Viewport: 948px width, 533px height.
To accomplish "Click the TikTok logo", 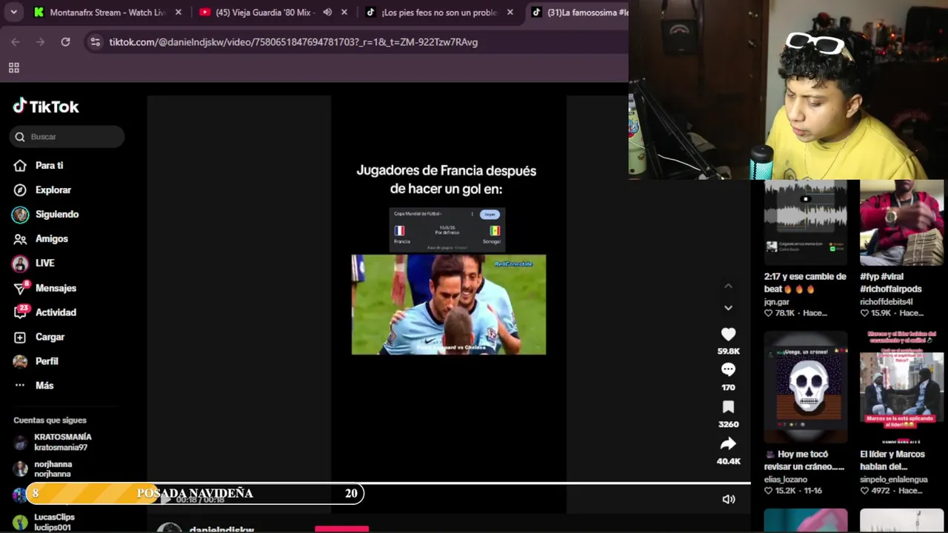I will [x=46, y=107].
